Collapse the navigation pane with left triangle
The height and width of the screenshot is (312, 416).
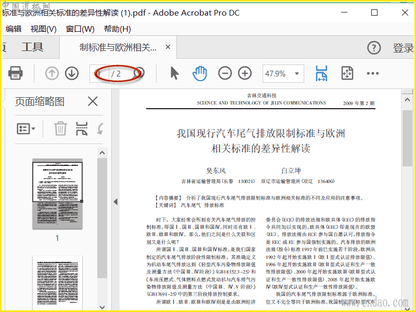click(115, 202)
